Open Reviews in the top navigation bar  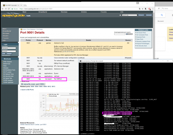click(64, 12)
